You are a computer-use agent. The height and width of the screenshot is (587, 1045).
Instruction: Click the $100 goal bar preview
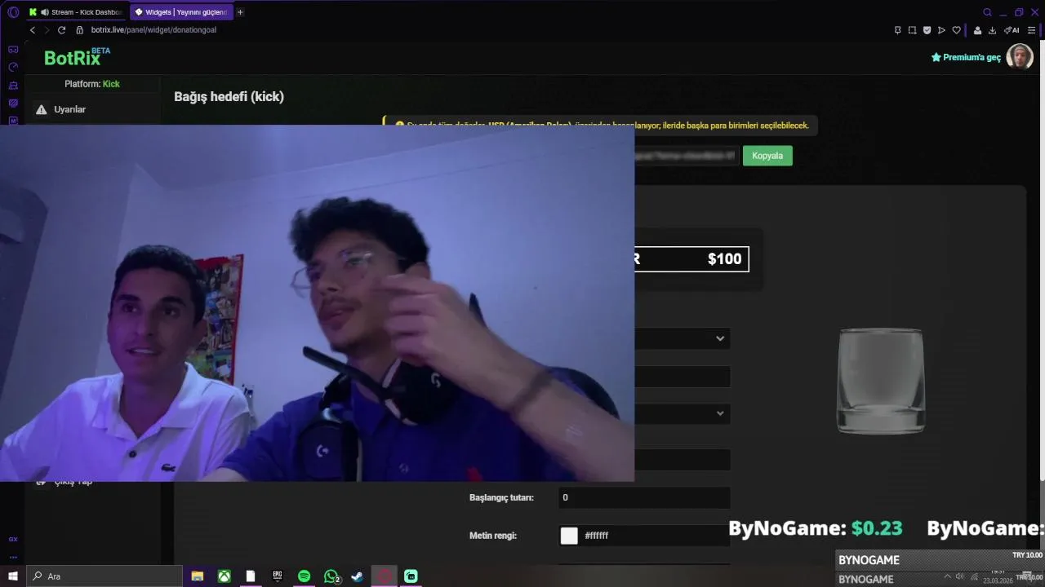coord(691,259)
